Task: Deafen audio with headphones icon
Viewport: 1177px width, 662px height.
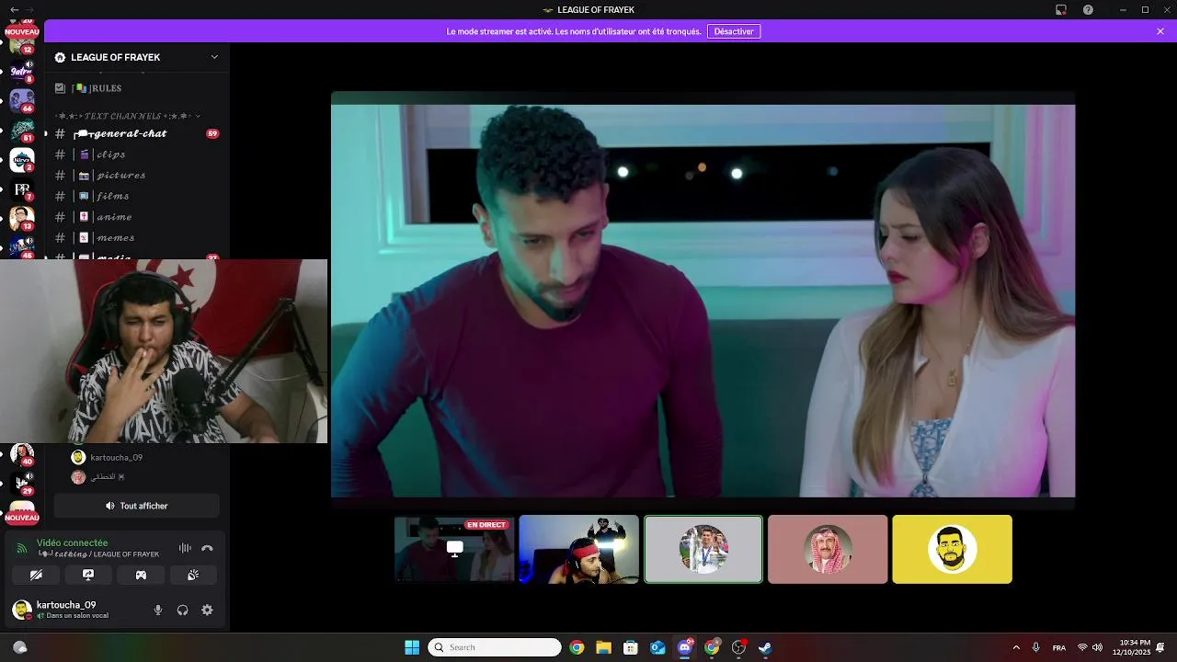Action: [182, 610]
